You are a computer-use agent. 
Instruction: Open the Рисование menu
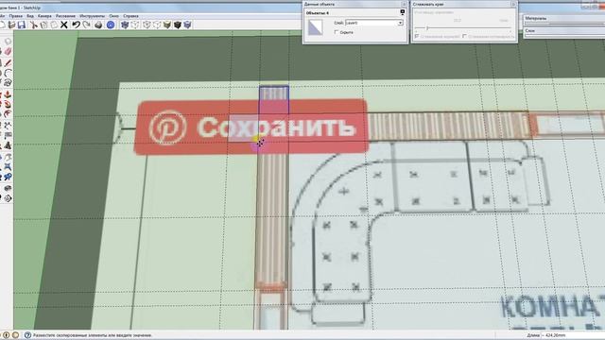[65, 16]
